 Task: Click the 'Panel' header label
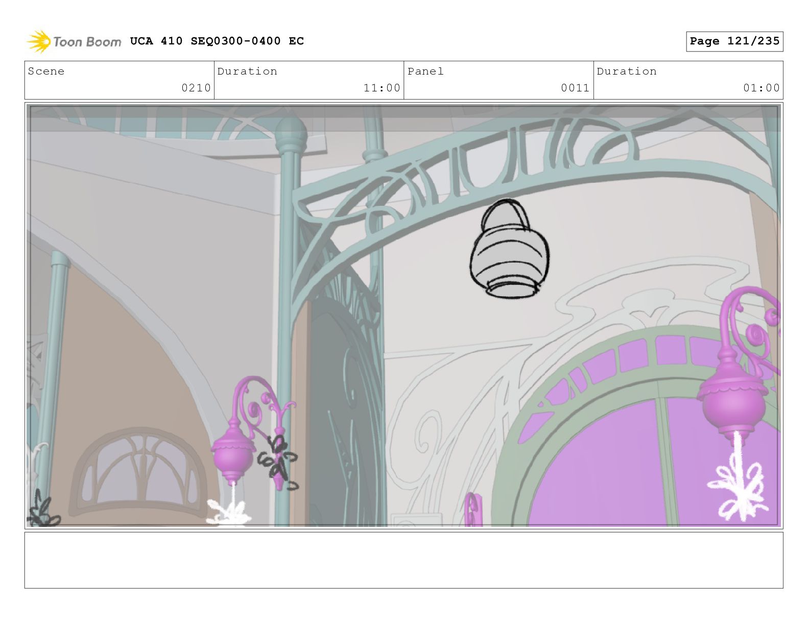[x=425, y=71]
